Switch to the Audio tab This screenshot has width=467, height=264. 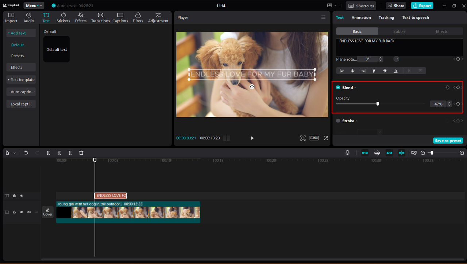29,18
